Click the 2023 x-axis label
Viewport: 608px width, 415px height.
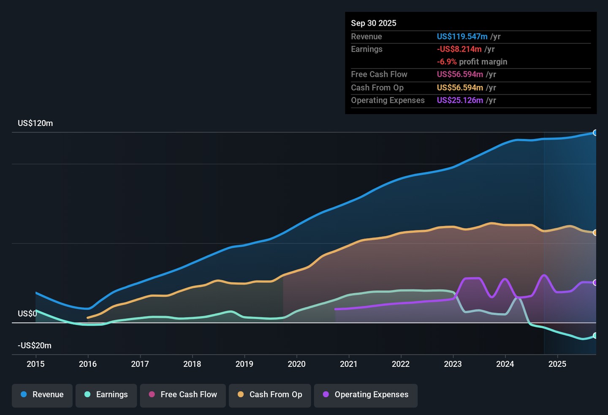pyautogui.click(x=453, y=364)
